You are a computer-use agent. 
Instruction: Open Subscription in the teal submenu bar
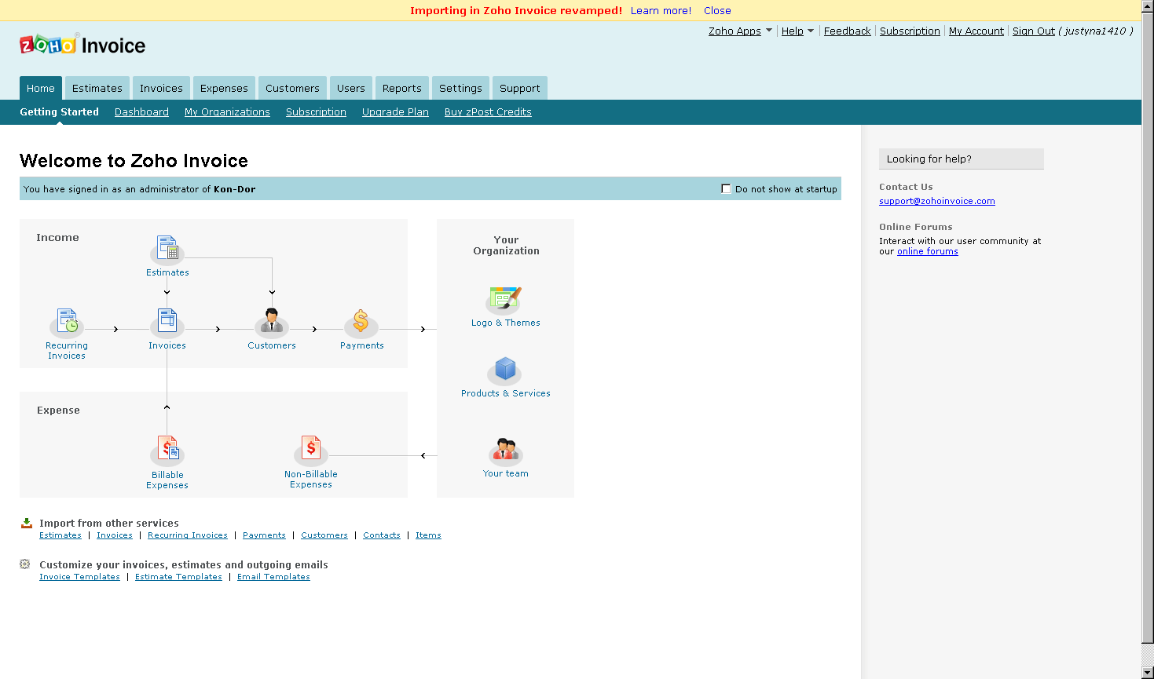[316, 111]
